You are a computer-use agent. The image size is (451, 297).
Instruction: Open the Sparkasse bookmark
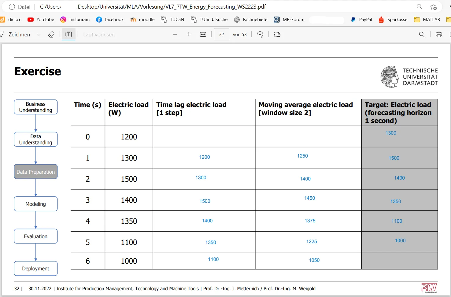tap(393, 20)
